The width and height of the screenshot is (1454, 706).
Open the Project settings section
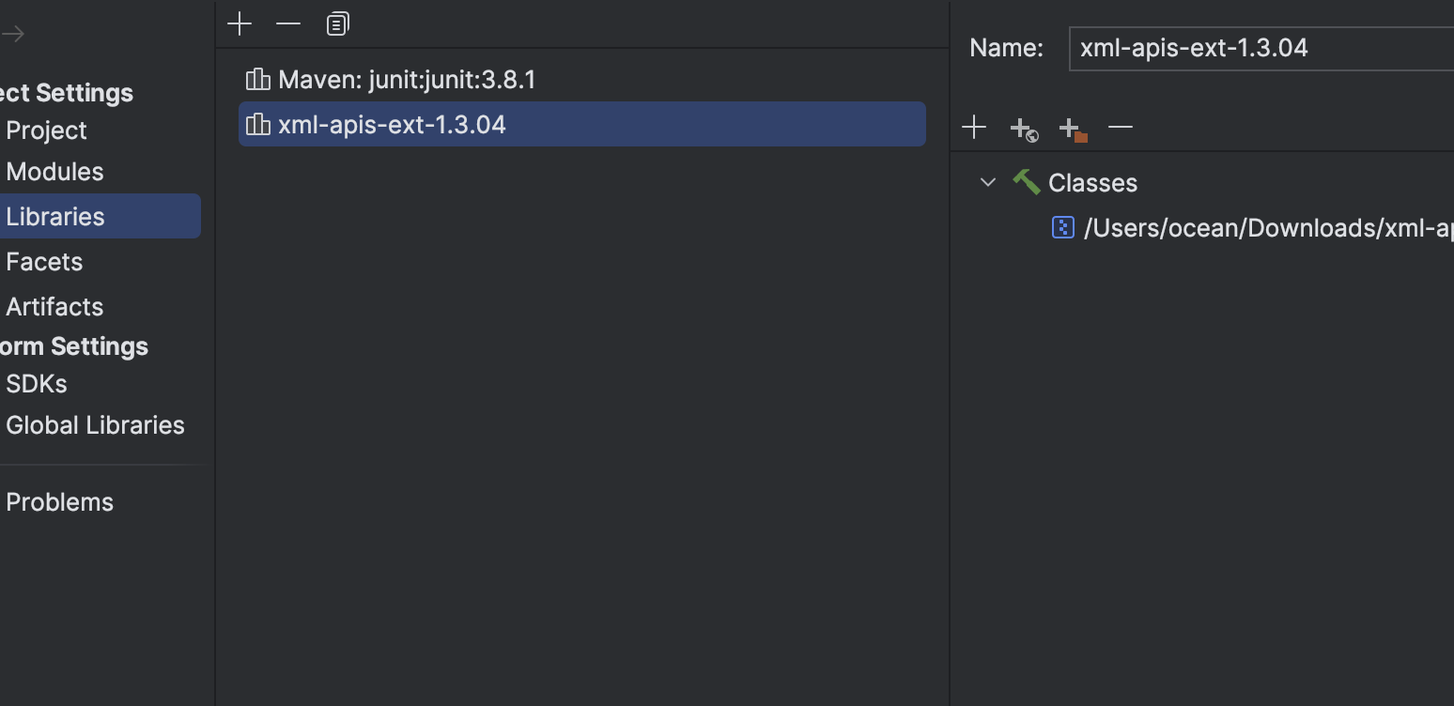tap(46, 130)
